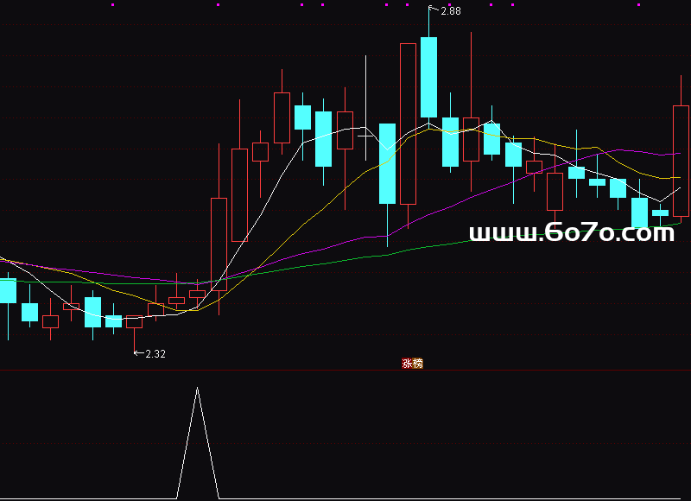Image resolution: width=691 pixels, height=501 pixels.
Task: Select the tall cyan candle below 2.88
Action: click(428, 78)
